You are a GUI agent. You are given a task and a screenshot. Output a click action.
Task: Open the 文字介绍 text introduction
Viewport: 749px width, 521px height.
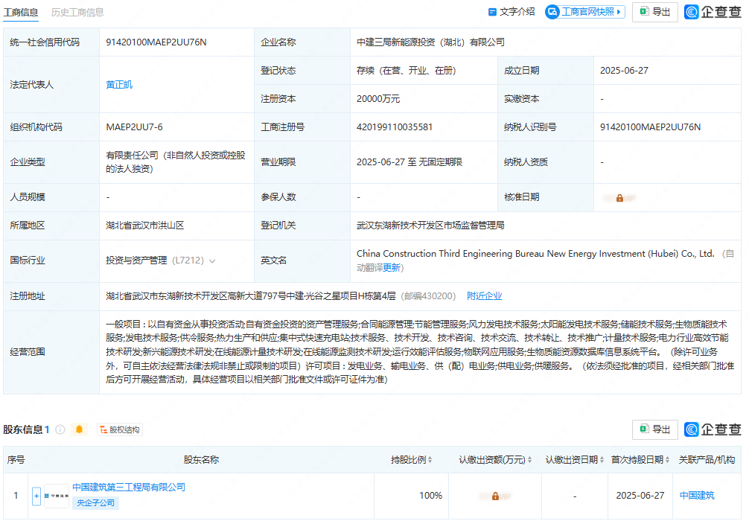pos(511,12)
